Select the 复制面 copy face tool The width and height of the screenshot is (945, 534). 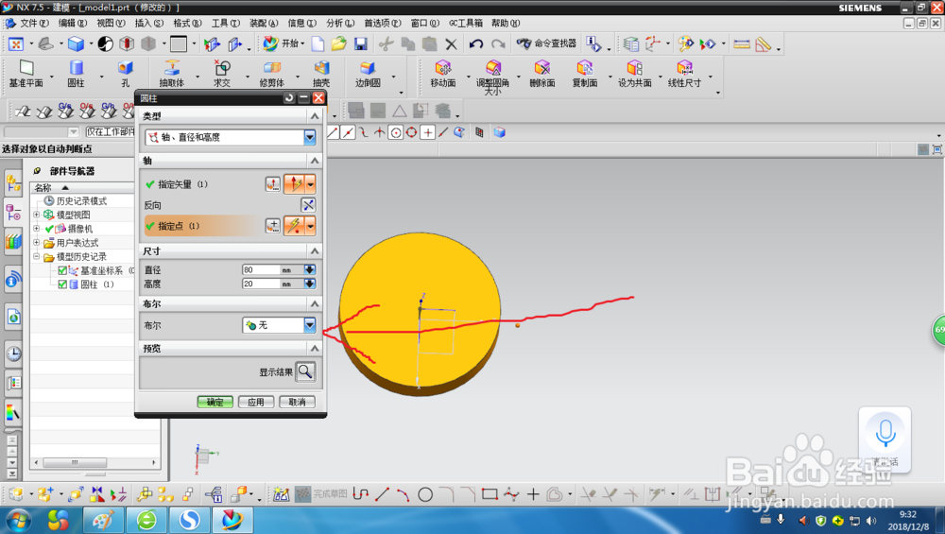pyautogui.click(x=585, y=74)
